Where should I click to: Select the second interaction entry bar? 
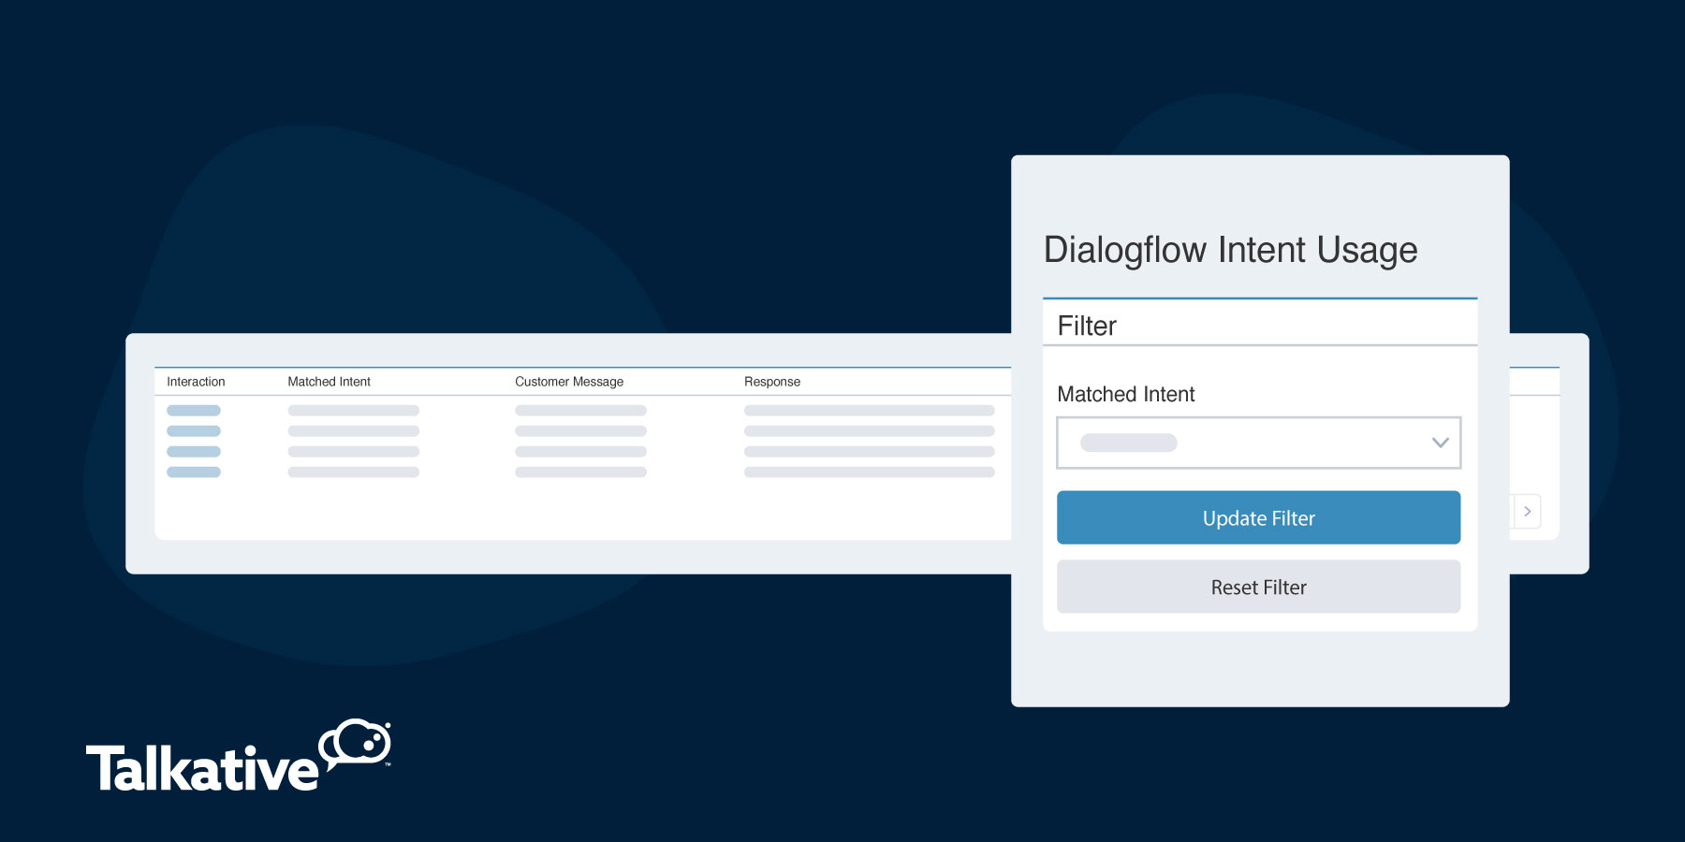tap(194, 430)
